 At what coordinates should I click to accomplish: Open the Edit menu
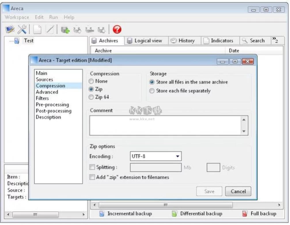pos(39,17)
